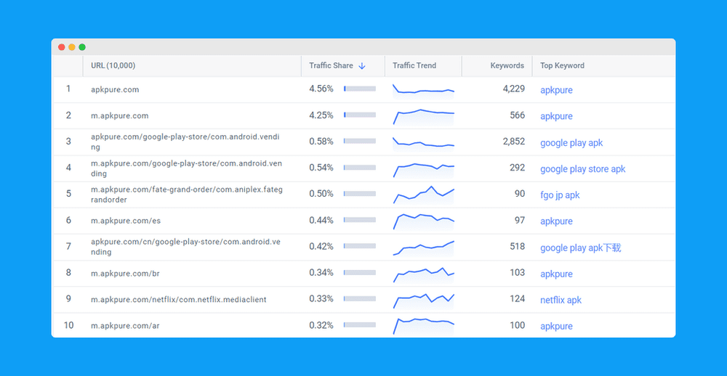Select the m.apkpure.com/es URL
The width and height of the screenshot is (727, 376).
126,221
